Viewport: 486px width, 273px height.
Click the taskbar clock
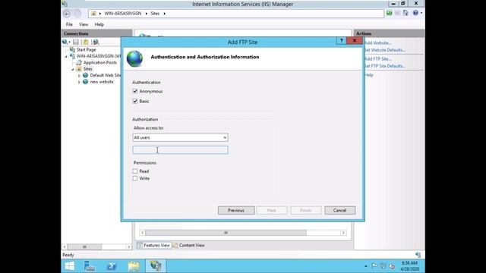409,266
